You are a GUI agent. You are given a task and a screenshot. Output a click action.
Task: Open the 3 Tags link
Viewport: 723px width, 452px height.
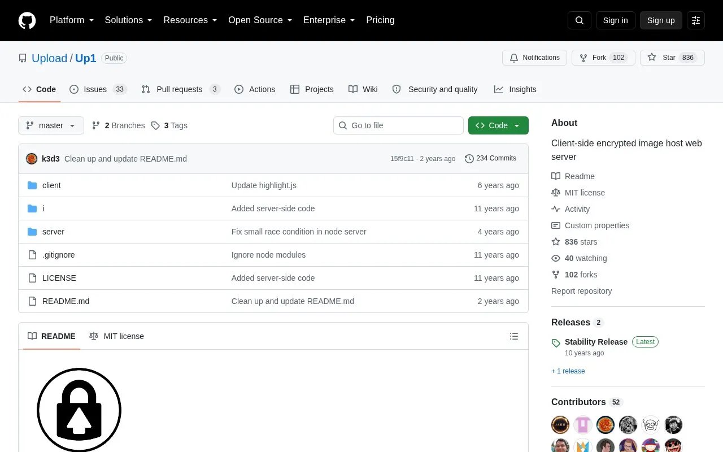(169, 125)
